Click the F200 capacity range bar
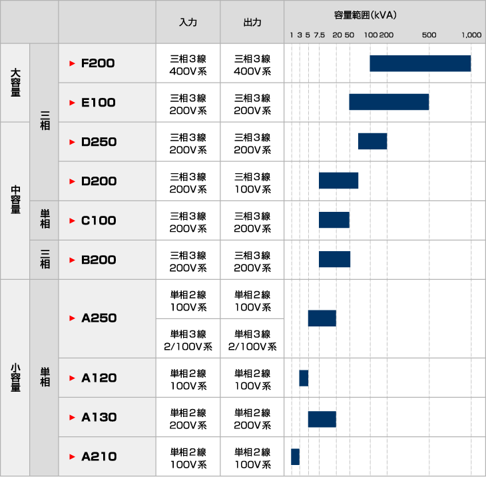The width and height of the screenshot is (486, 477). [420, 63]
